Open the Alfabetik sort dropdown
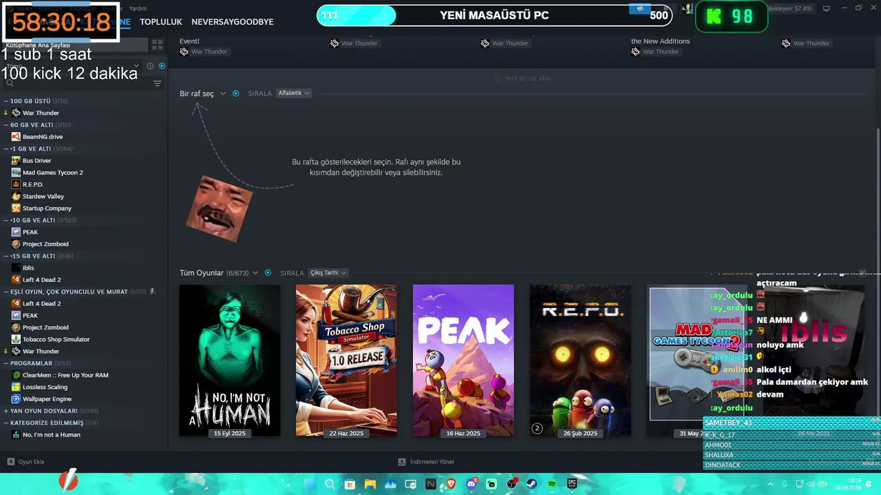The width and height of the screenshot is (881, 495). (x=293, y=93)
